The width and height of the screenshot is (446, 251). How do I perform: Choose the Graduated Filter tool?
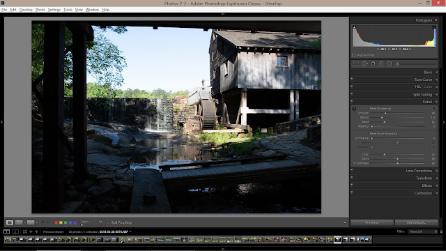click(x=381, y=64)
